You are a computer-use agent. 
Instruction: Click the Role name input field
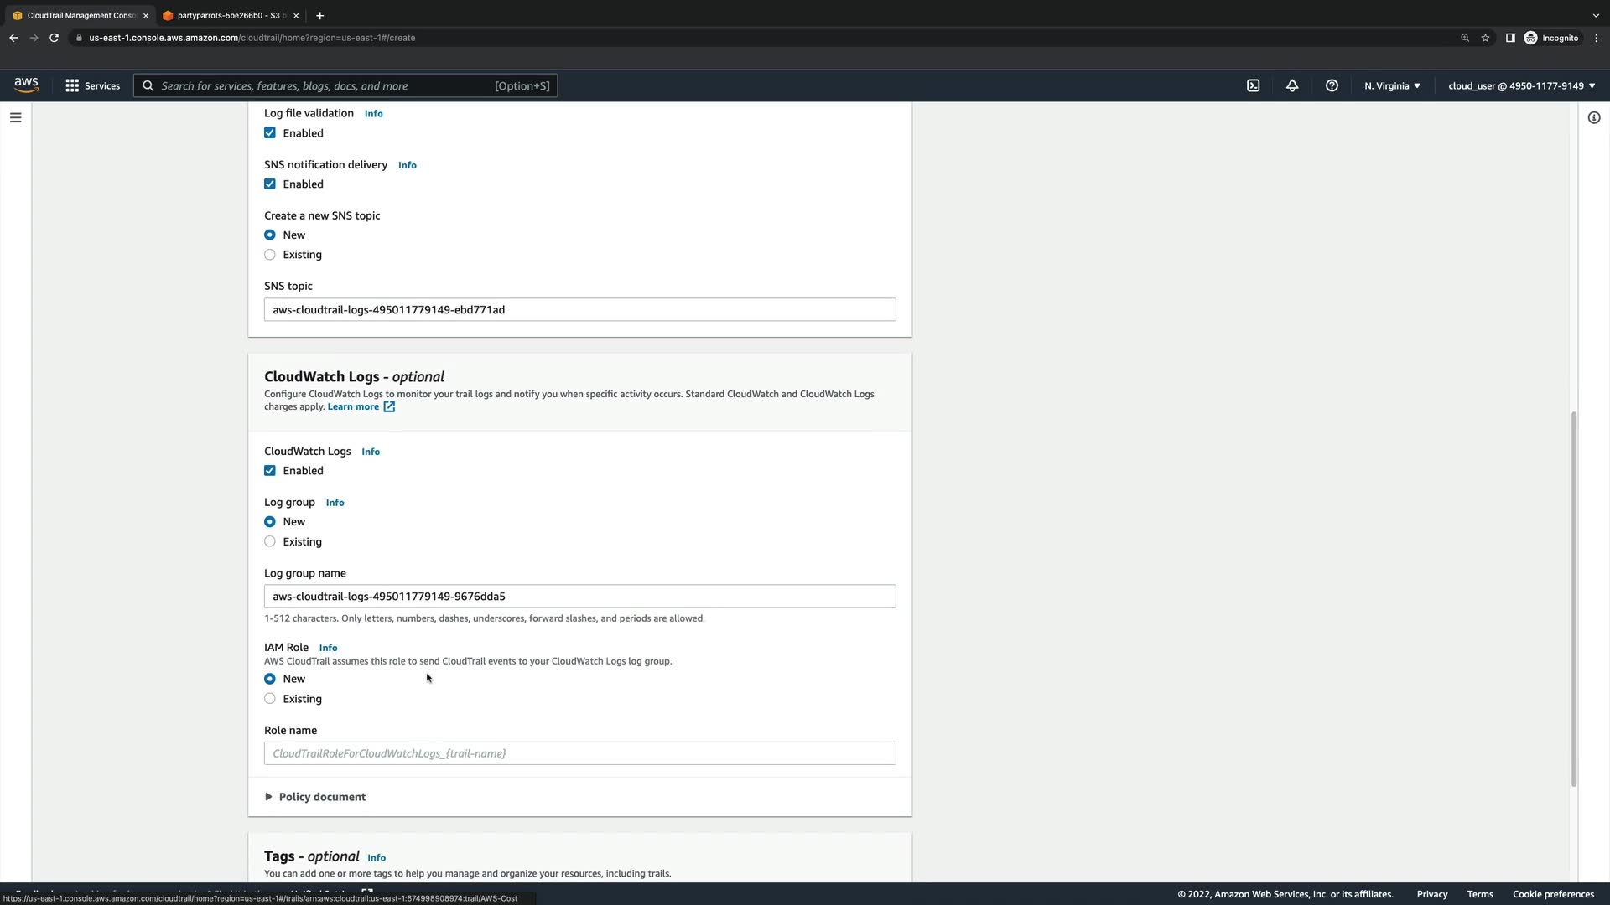click(x=579, y=753)
